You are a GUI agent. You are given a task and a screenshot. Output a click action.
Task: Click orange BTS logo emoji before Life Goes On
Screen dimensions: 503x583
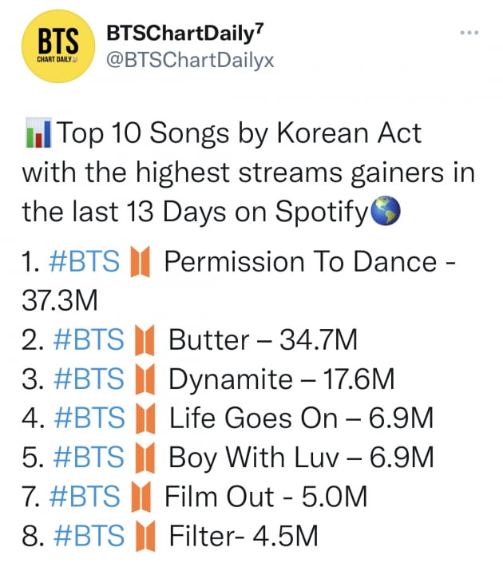pyautogui.click(x=145, y=418)
